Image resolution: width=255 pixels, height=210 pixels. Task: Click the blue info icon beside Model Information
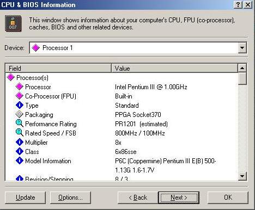point(20,160)
